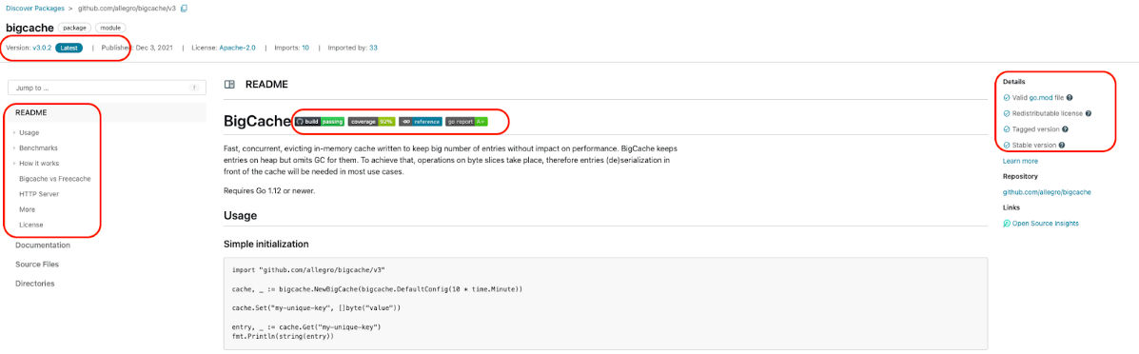
Task: Click the go reference badge
Action: pyautogui.click(x=420, y=122)
